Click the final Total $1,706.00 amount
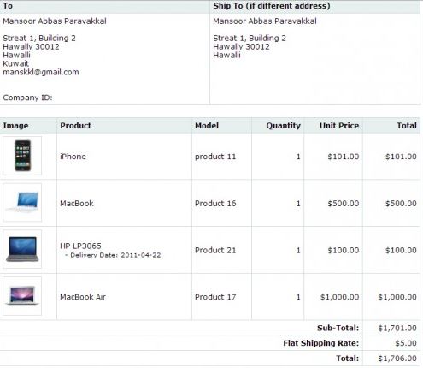 click(x=397, y=359)
